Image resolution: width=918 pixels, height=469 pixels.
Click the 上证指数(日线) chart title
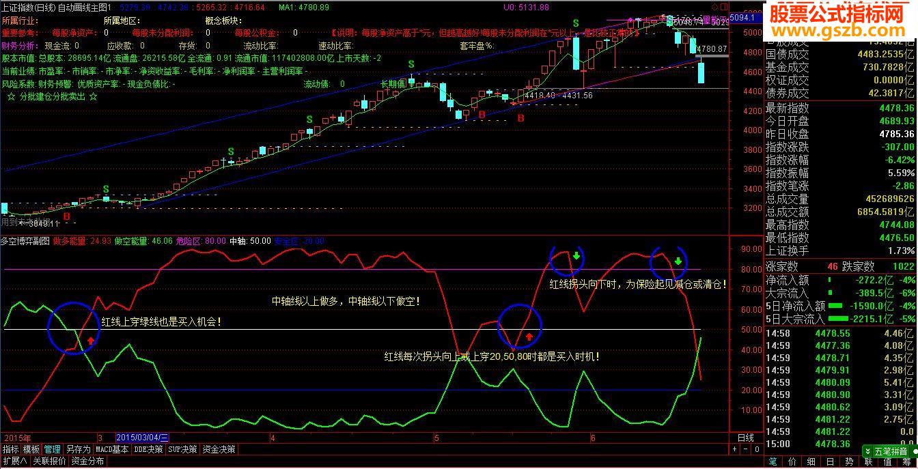29,7
